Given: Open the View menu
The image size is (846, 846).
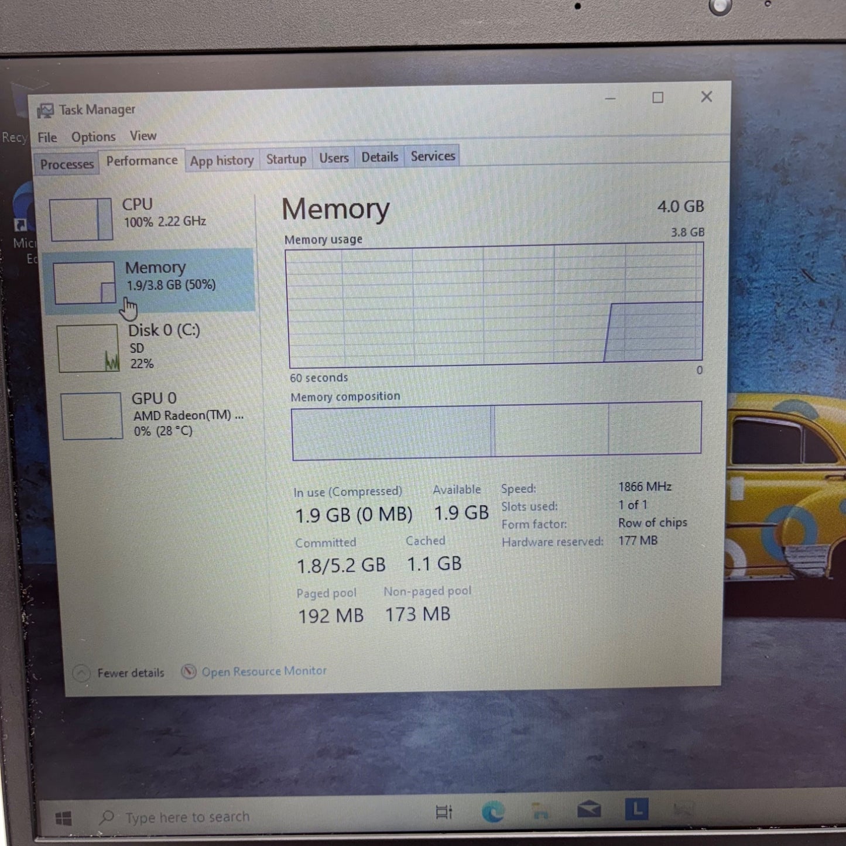Looking at the screenshot, I should coord(143,136).
